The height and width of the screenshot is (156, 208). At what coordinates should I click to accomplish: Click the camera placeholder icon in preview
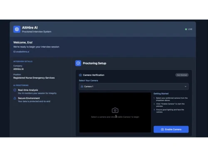[x=115, y=110]
